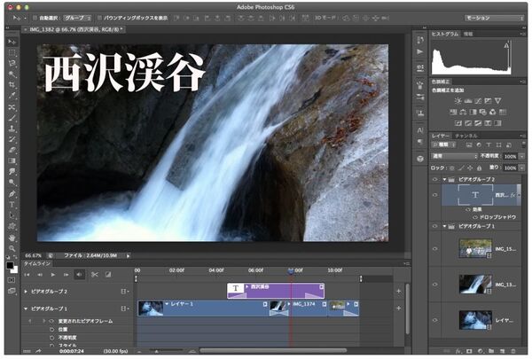
Task: Hide the IMG_15 video layer
Action: pos(435,249)
